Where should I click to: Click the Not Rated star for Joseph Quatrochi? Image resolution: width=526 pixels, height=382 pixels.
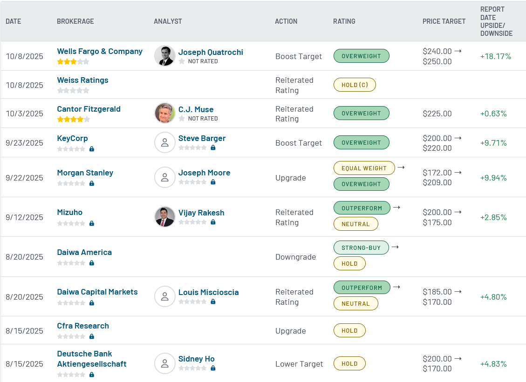[x=182, y=61]
